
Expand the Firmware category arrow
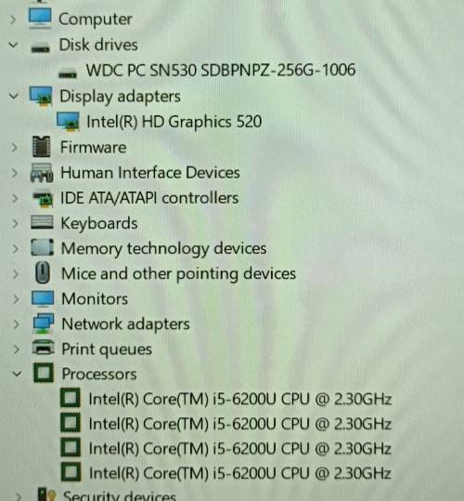coord(14,147)
